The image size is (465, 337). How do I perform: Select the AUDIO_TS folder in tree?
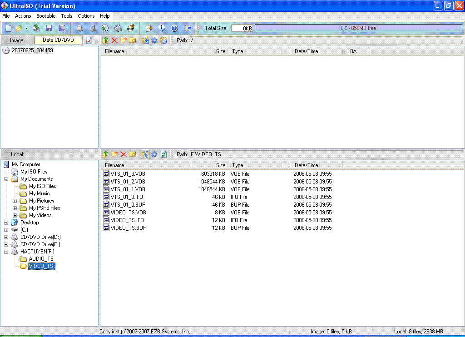coord(41,259)
